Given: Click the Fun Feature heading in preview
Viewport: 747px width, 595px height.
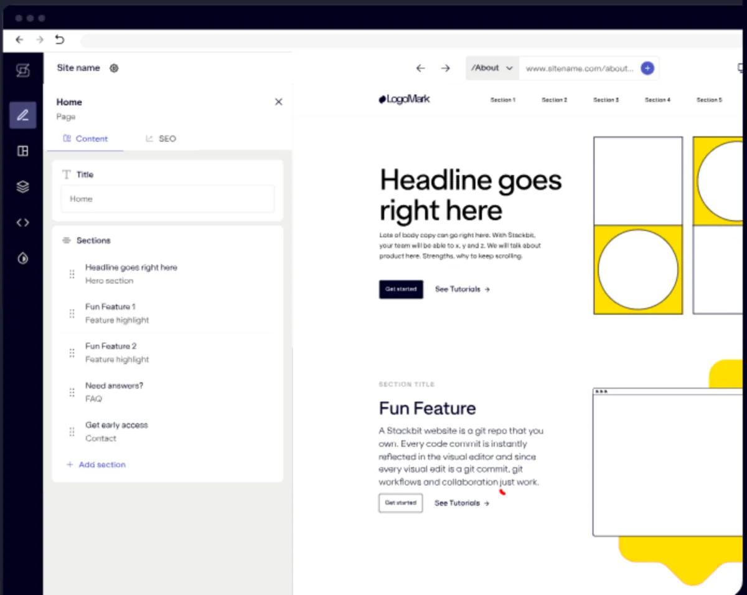Looking at the screenshot, I should (x=427, y=408).
